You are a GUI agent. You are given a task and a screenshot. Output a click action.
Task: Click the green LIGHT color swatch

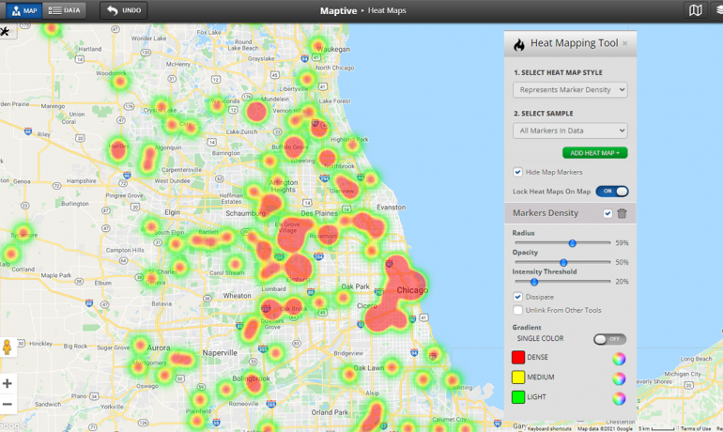pyautogui.click(x=518, y=397)
